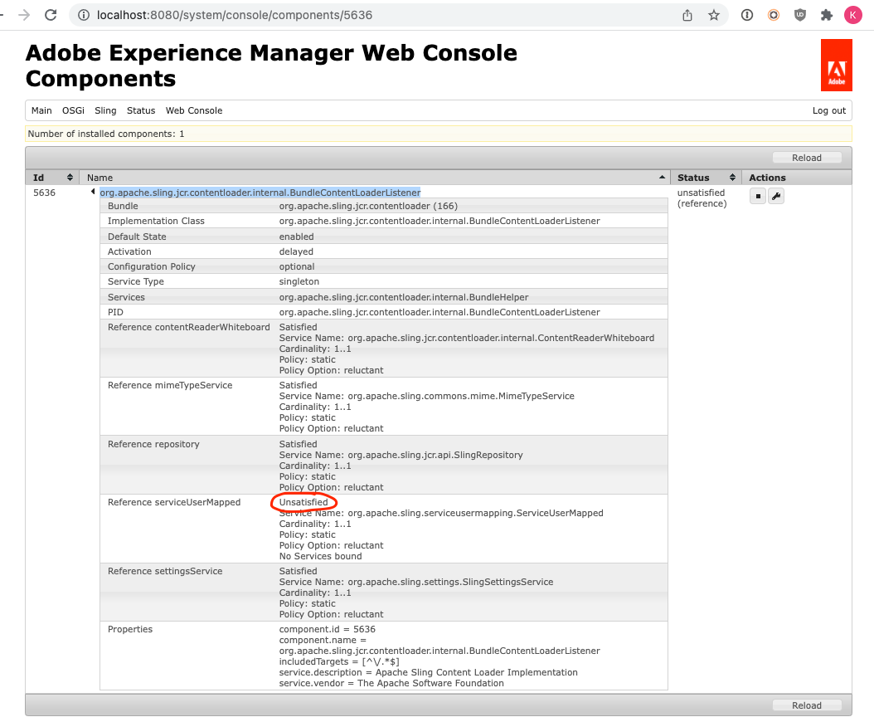This screenshot has width=874, height=717.
Task: Click the 'includedTargets' property line
Action: click(339, 661)
